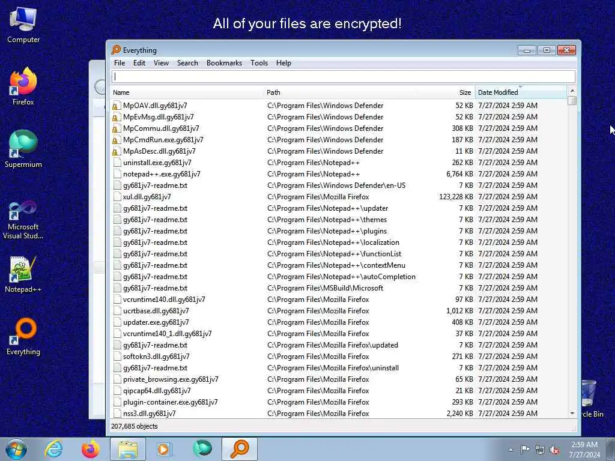Image resolution: width=615 pixels, height=461 pixels.
Task: Show hidden tray icons arrow
Action: tap(510, 450)
